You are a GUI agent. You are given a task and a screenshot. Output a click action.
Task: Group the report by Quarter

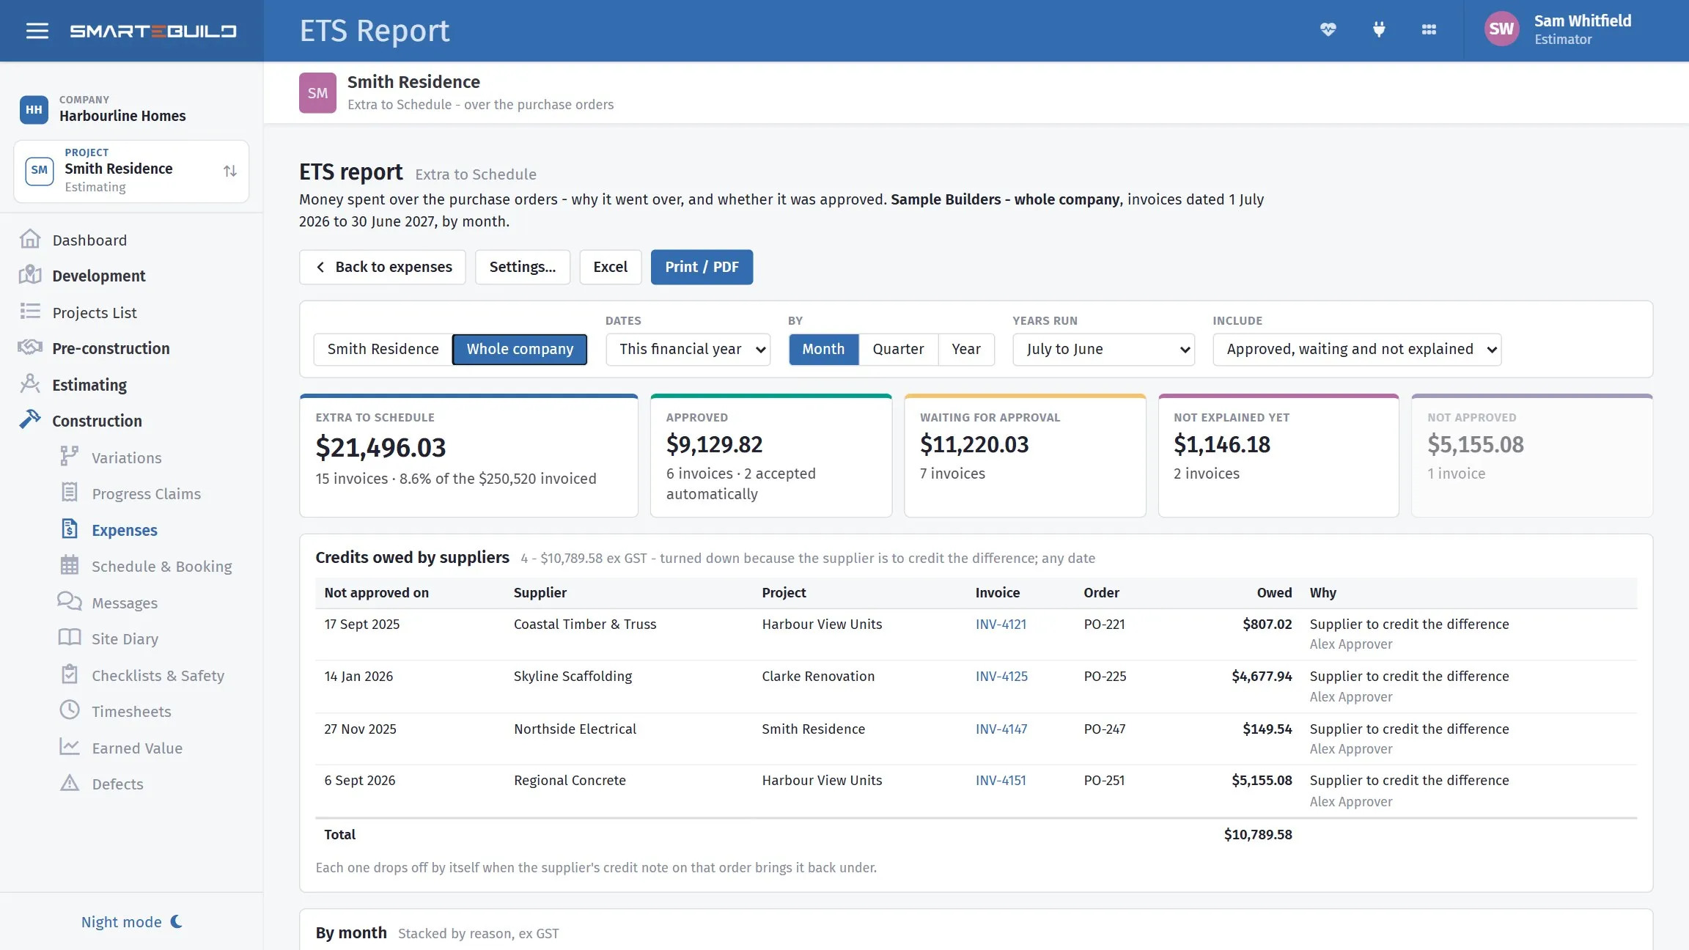[898, 350]
